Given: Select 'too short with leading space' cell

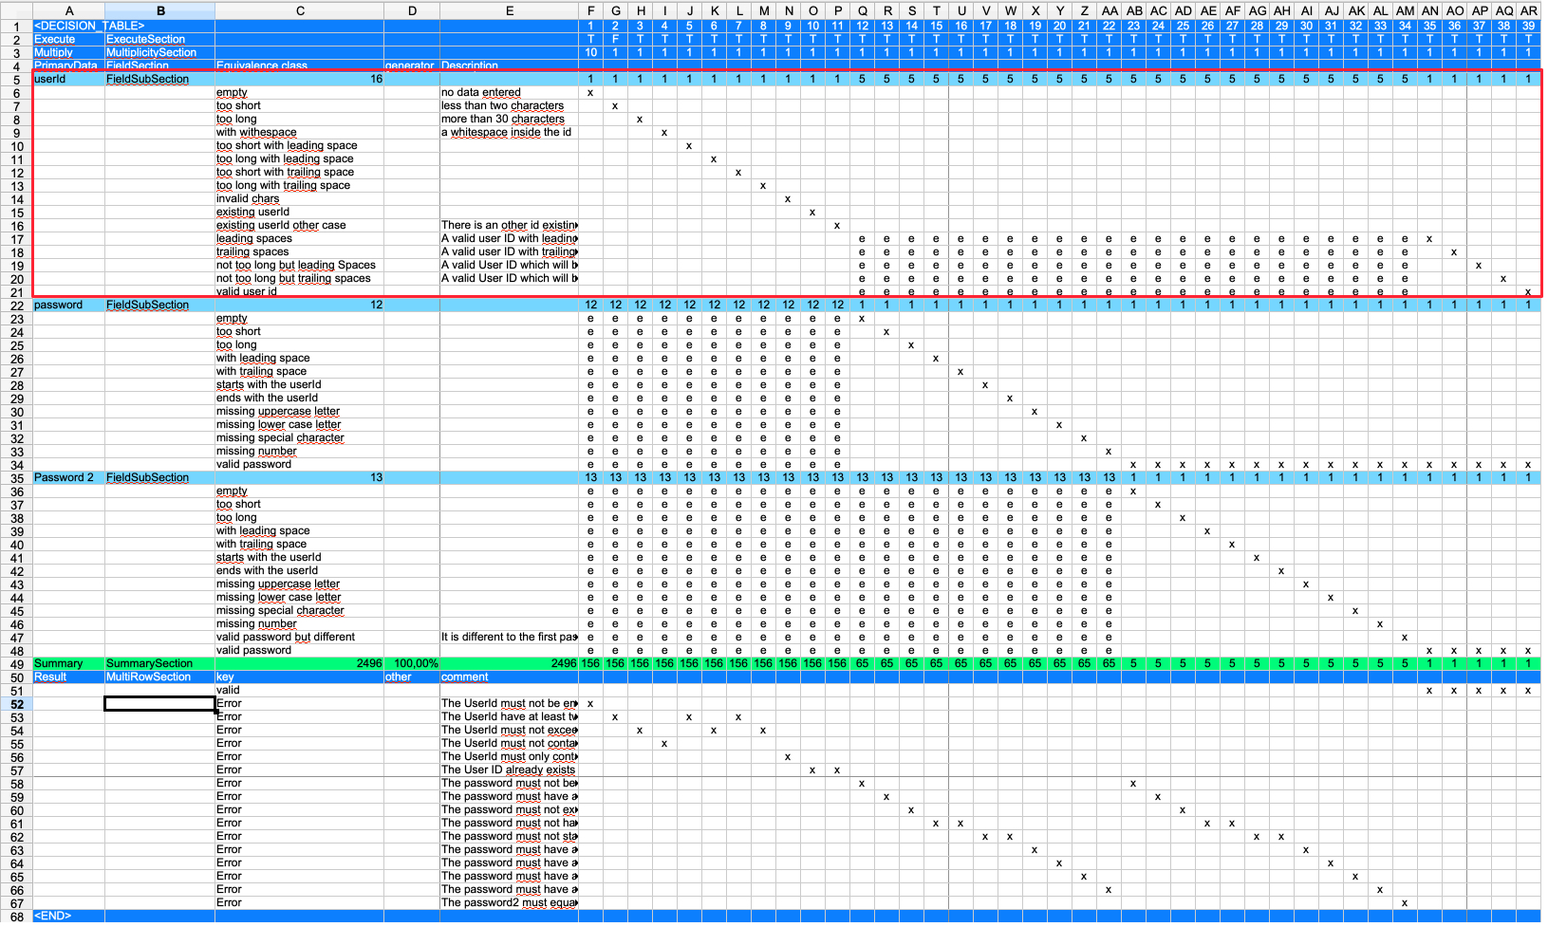Looking at the screenshot, I should pos(299,145).
